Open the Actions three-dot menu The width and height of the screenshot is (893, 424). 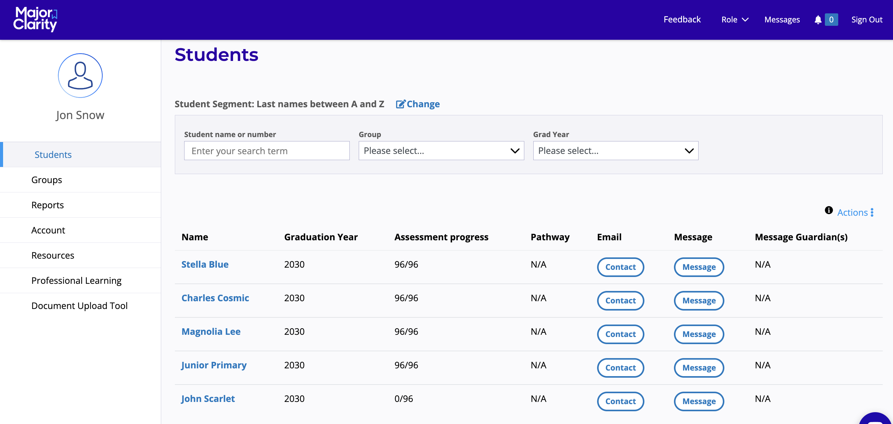(x=872, y=212)
